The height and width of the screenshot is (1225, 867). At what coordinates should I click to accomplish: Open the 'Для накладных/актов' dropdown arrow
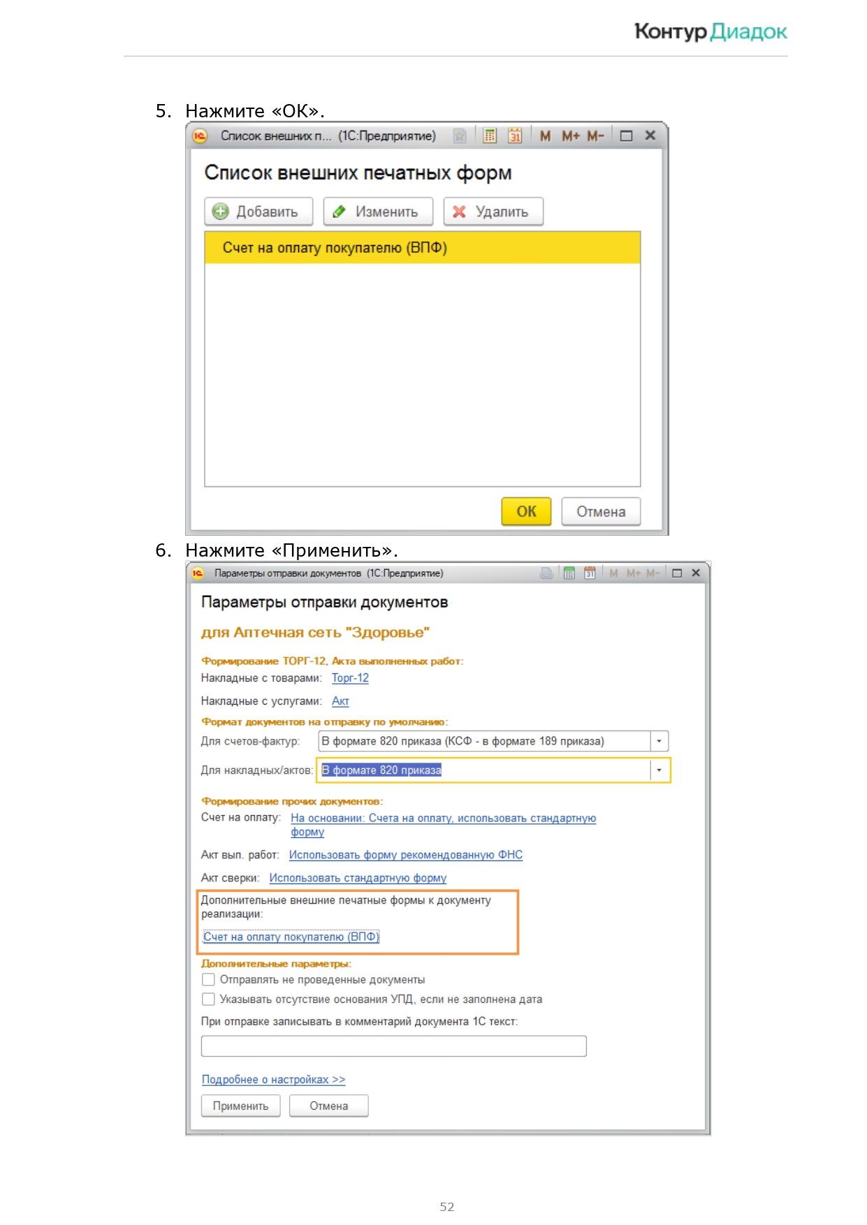click(x=659, y=770)
